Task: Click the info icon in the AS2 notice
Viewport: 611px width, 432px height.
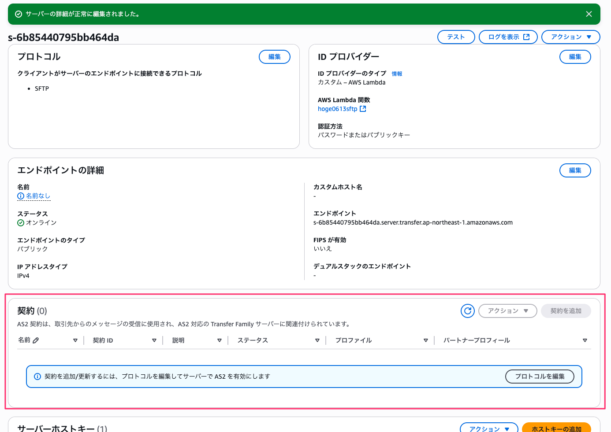Action: (x=37, y=377)
